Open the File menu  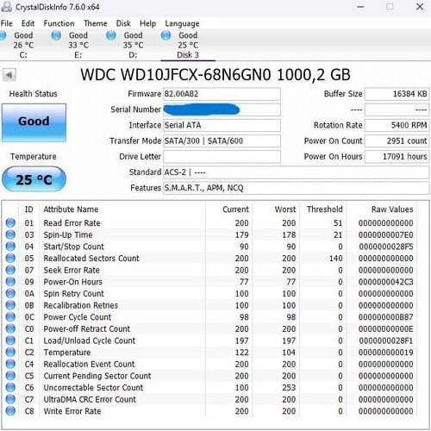coord(6,23)
